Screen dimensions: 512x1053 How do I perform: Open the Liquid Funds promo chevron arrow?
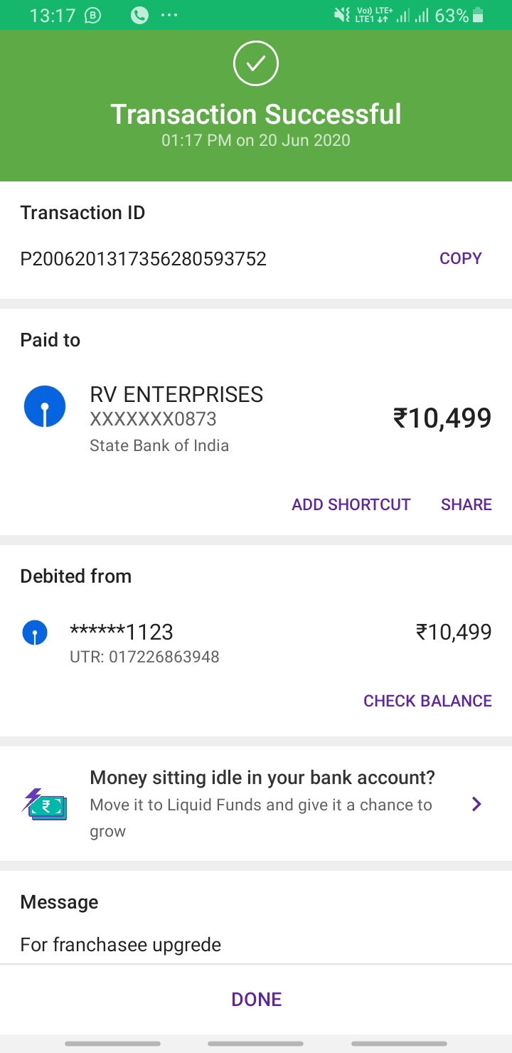click(476, 804)
